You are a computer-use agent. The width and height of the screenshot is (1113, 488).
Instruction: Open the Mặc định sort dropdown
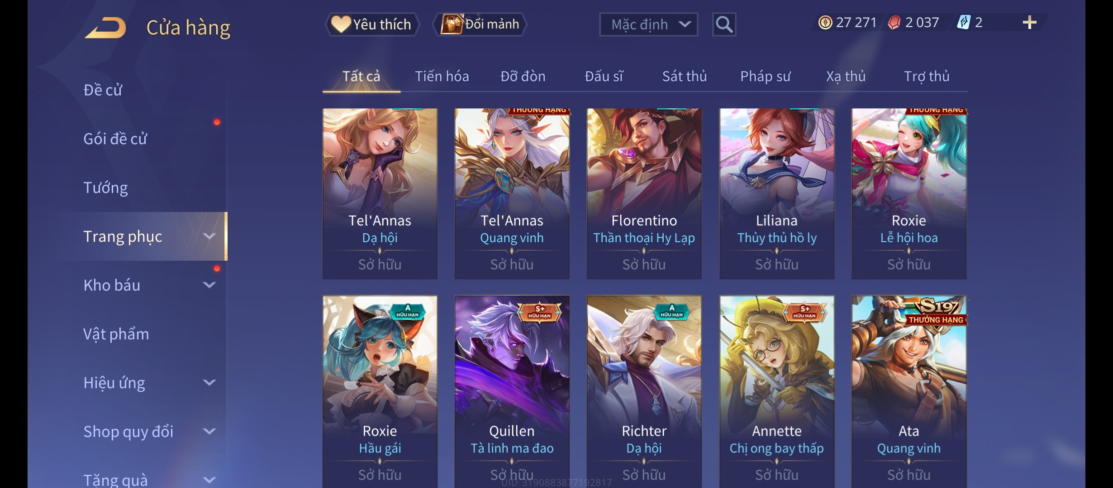point(648,24)
